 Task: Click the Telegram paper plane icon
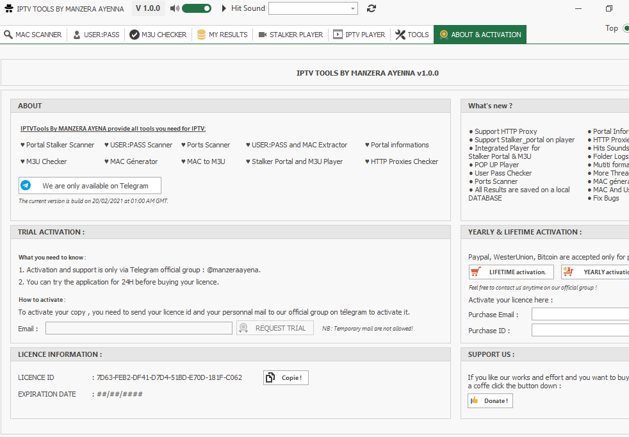pyautogui.click(x=26, y=185)
